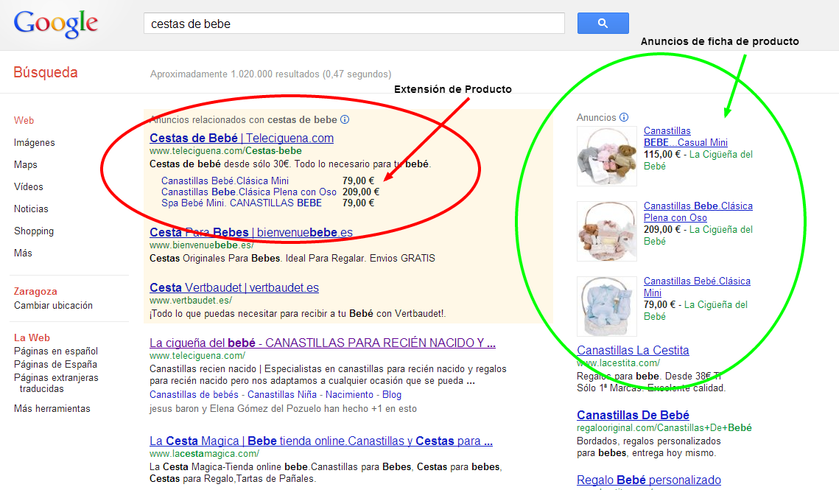Click the Google logo
Image resolution: width=839 pixels, height=490 pixels.
point(56,24)
